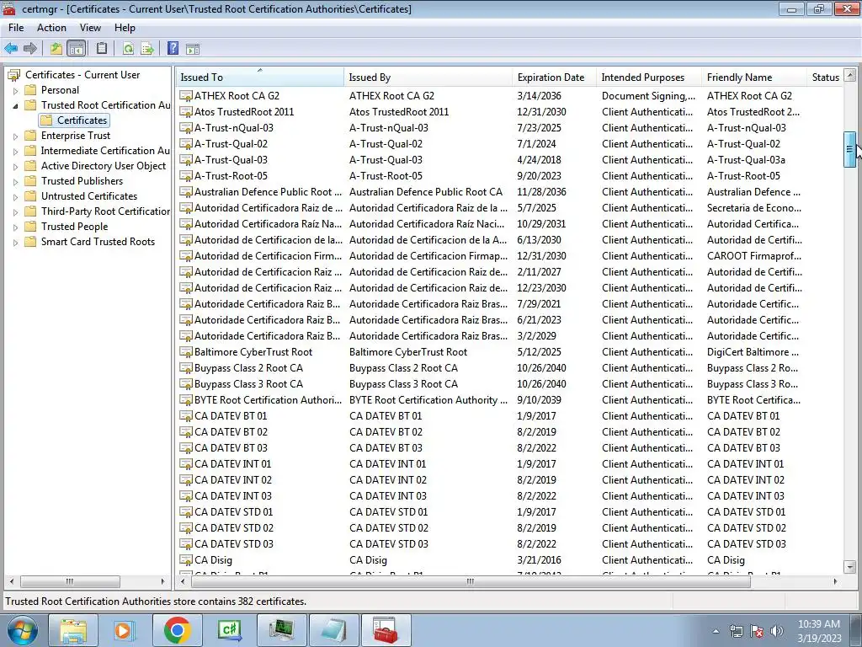Click the network tray icon
This screenshot has height=647, width=862.
[x=736, y=631]
